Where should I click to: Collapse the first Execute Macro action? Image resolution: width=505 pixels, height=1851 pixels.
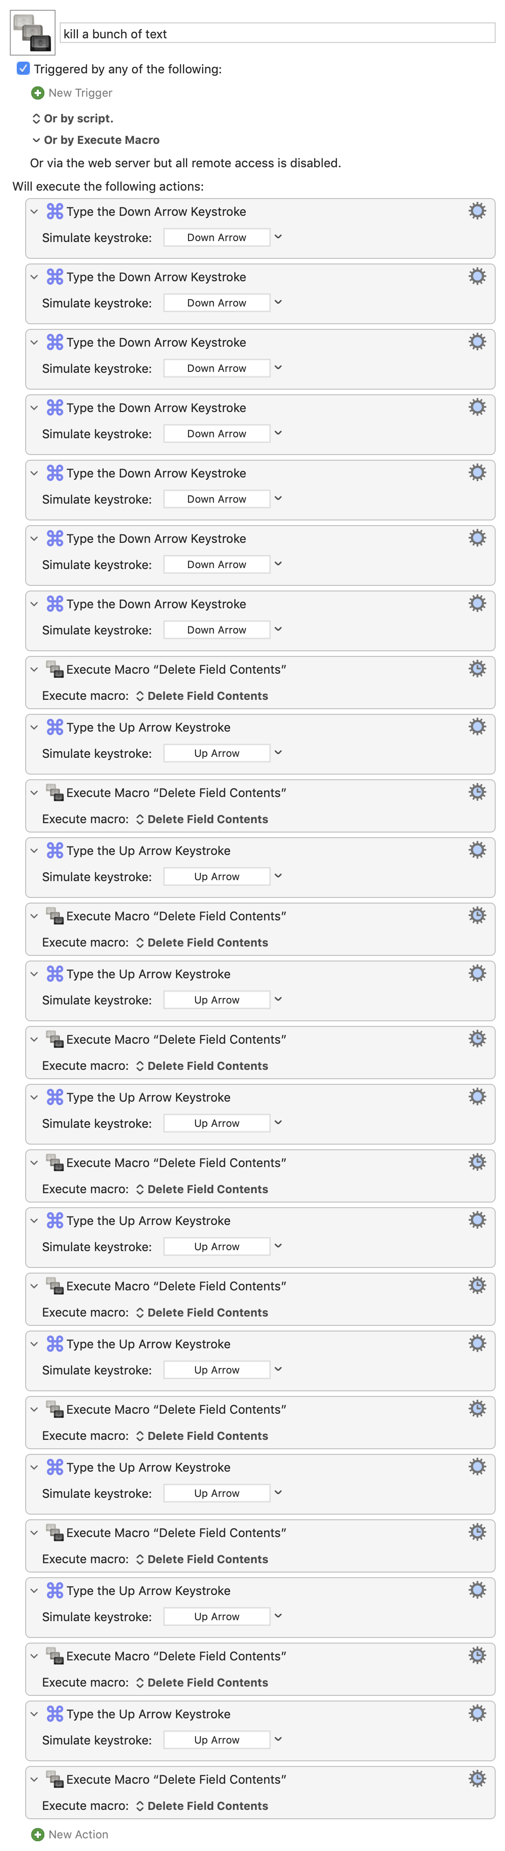pyautogui.click(x=34, y=669)
